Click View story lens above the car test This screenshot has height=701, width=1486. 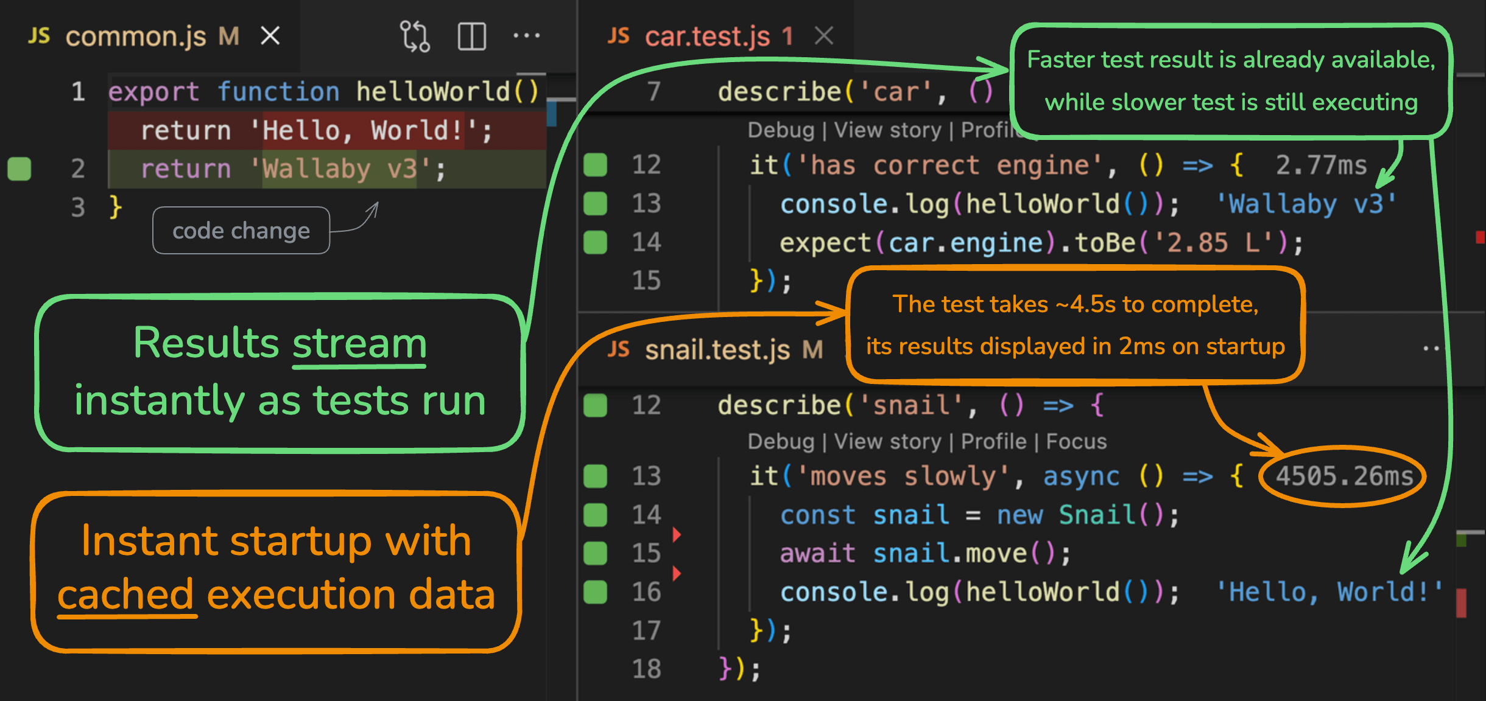pyautogui.click(x=887, y=130)
